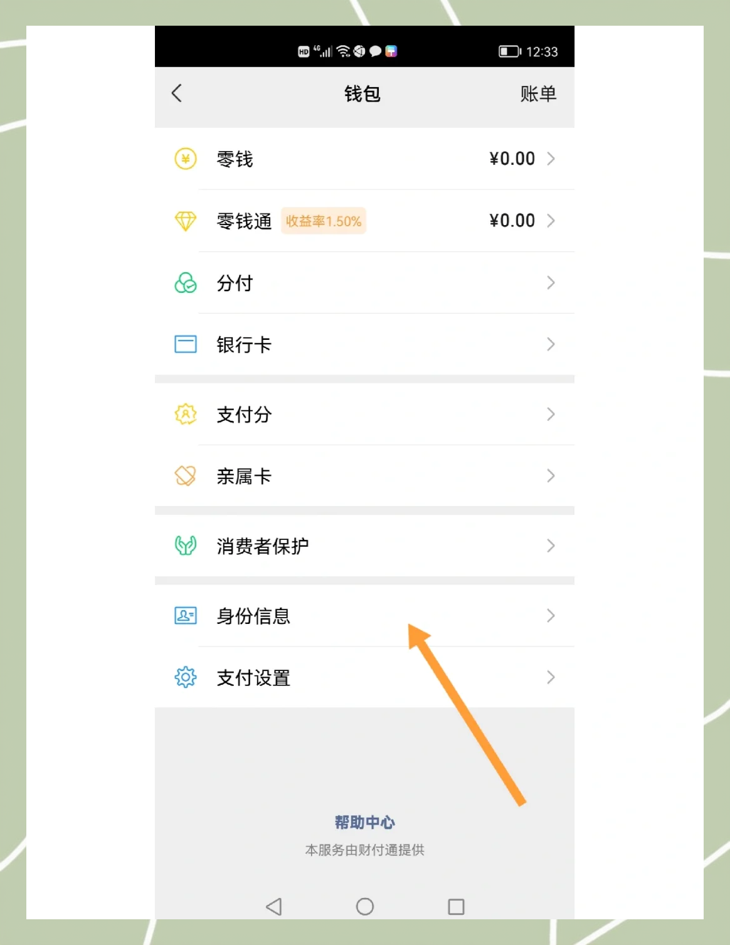Image resolution: width=730 pixels, height=945 pixels.
Task: Expand the 零钱 row chevron
Action: coord(551,159)
